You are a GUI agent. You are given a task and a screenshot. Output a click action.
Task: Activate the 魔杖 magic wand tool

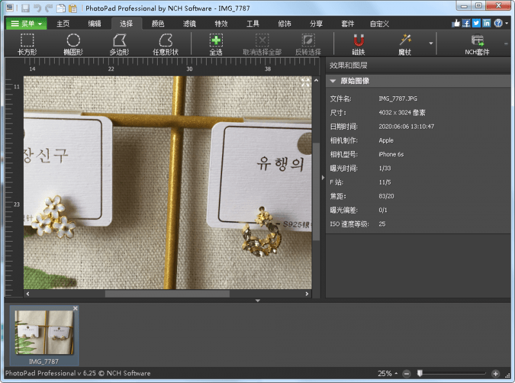(404, 44)
